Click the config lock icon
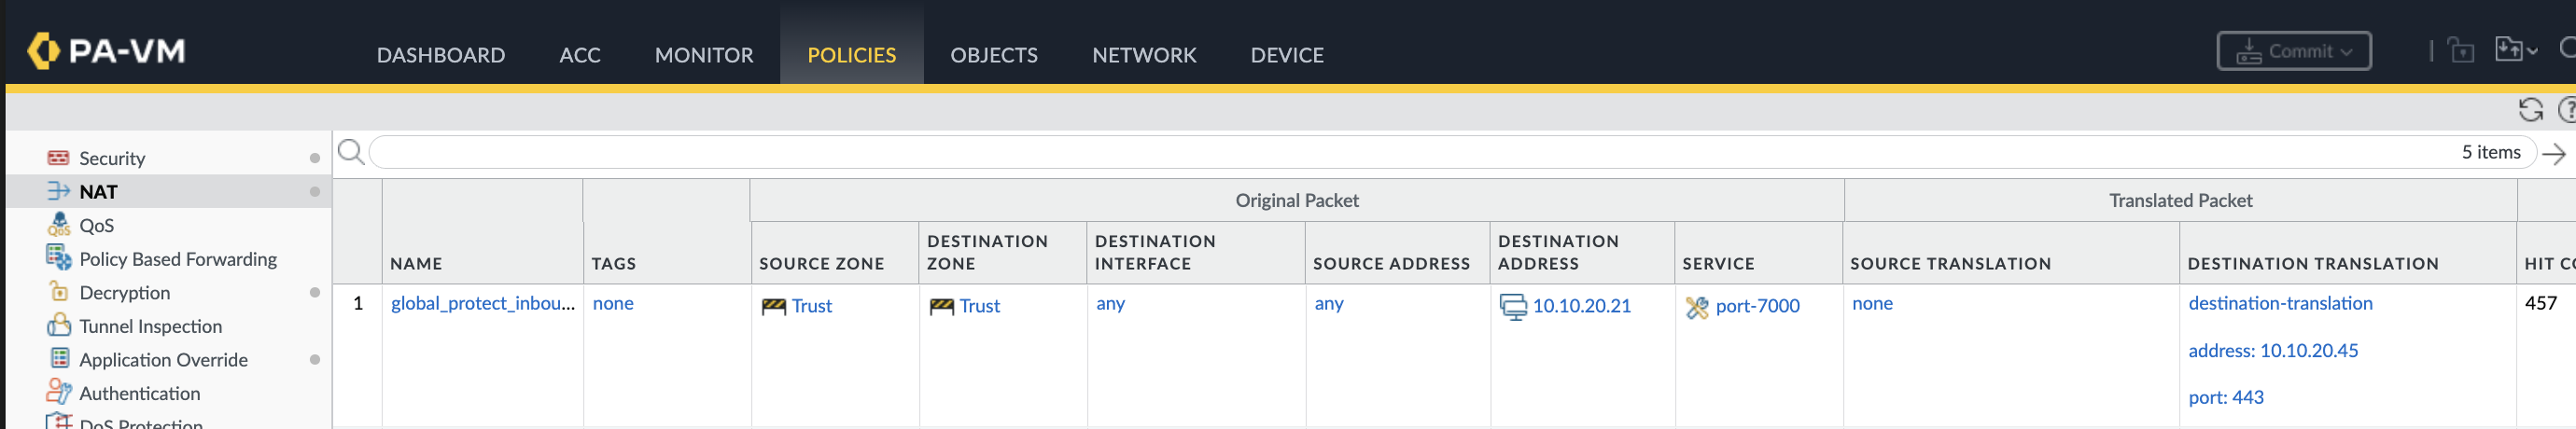 click(2461, 49)
